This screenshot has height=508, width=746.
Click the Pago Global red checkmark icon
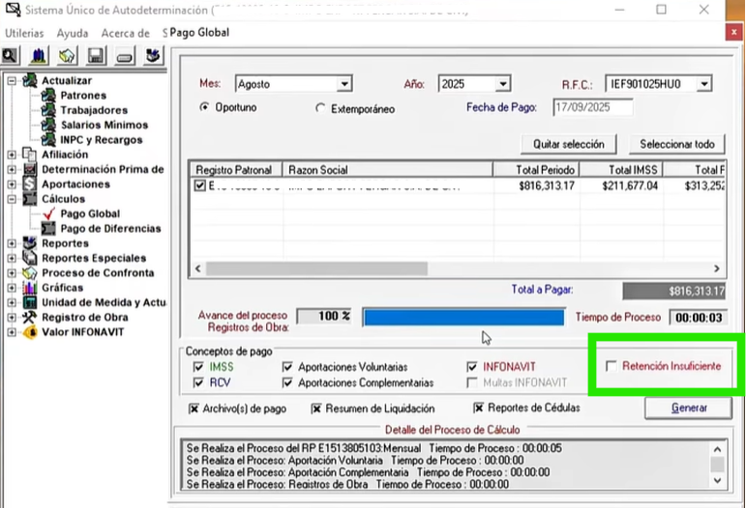point(48,214)
